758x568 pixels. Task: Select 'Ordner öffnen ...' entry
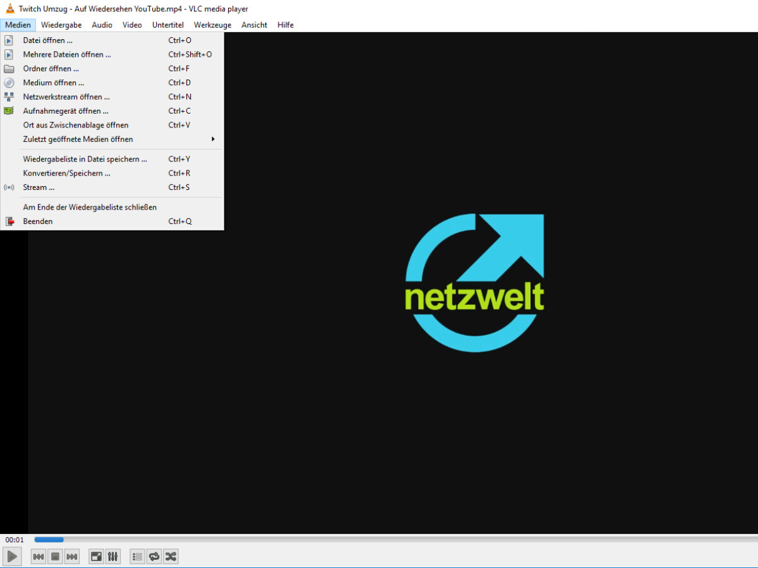pos(112,69)
